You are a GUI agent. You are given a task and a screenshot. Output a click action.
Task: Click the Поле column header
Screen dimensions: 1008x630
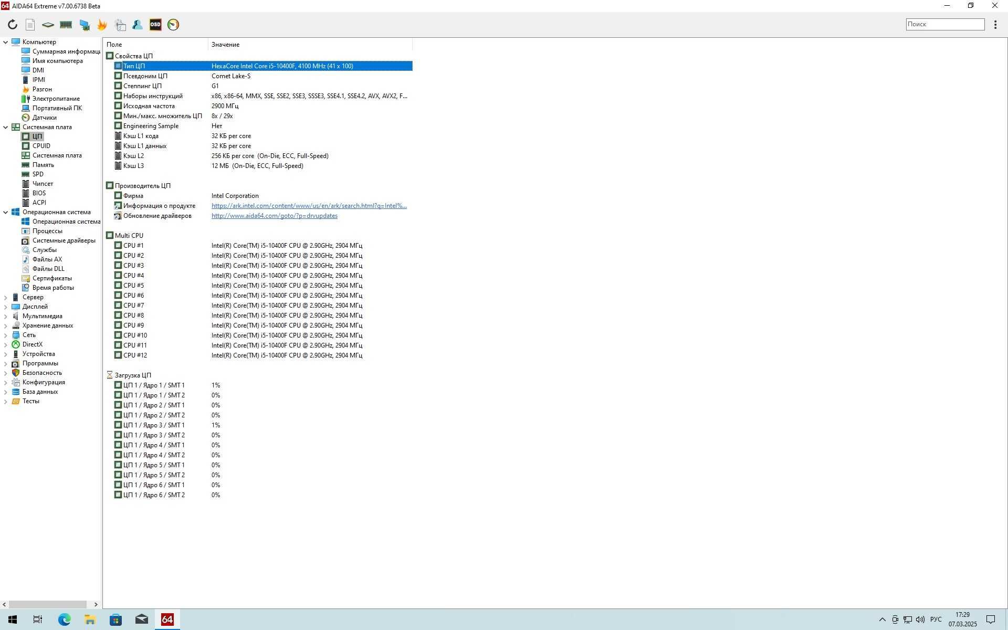(x=155, y=45)
